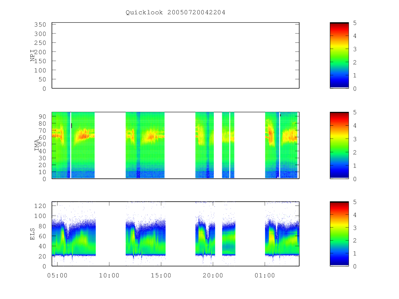Click the 20 tick on ELS axis
The height and width of the screenshot is (299, 399).
(x=42, y=256)
